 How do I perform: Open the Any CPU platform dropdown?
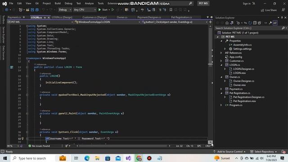pyautogui.click(x=85, y=10)
